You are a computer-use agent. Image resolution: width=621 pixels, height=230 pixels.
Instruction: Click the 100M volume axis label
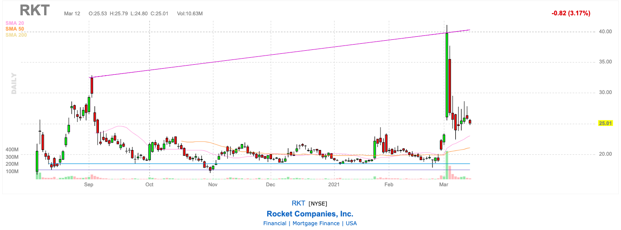[x=11, y=171]
